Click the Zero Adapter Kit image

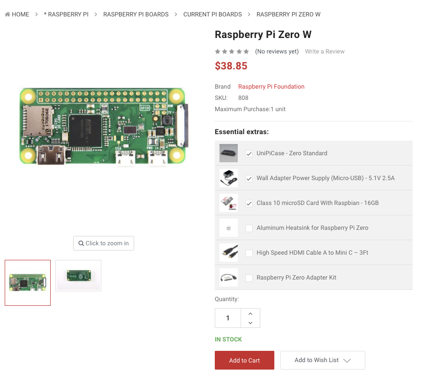[x=228, y=277]
